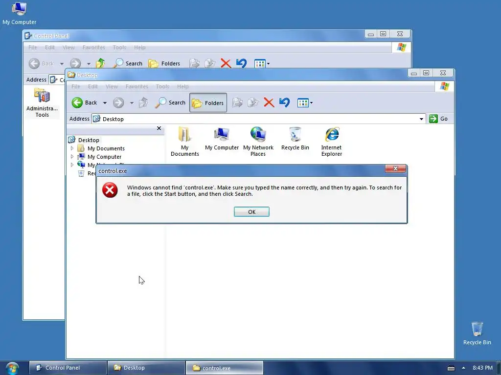
Task: Click Up folder icon in Control Panel window
Action: (x=100, y=63)
